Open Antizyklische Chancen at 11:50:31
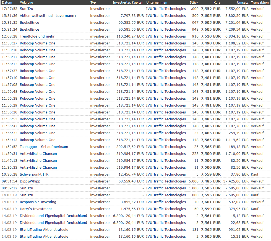Screen dimensions: 271x241 pyautogui.click(x=38, y=154)
